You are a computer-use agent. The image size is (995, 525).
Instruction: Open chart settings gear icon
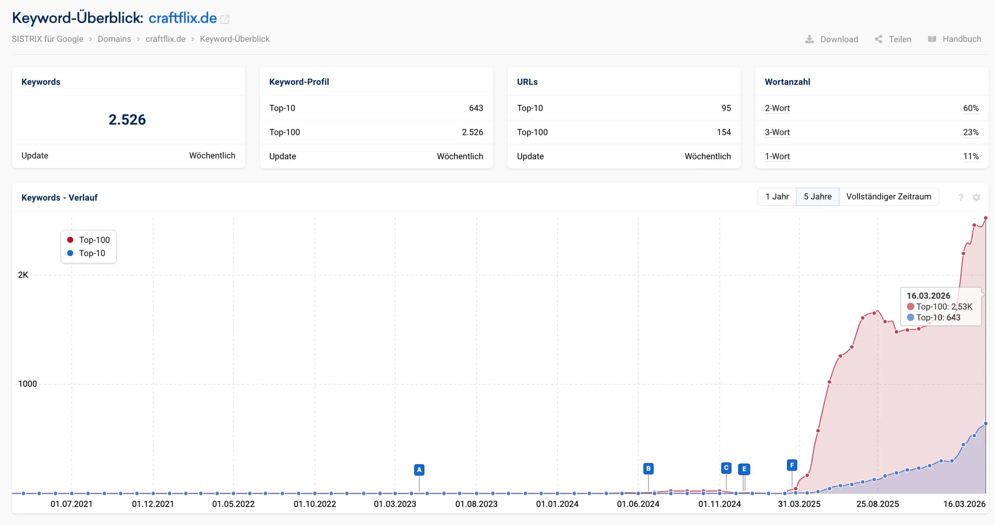pyautogui.click(x=976, y=198)
